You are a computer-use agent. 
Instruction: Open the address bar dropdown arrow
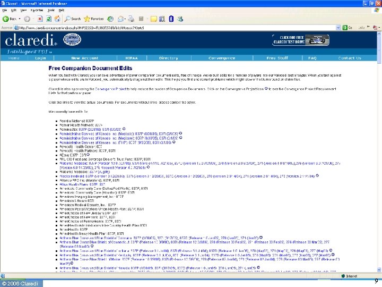coord(338,28)
